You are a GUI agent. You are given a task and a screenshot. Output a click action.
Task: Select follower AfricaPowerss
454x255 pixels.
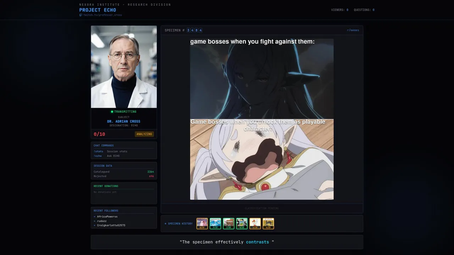[107, 216]
